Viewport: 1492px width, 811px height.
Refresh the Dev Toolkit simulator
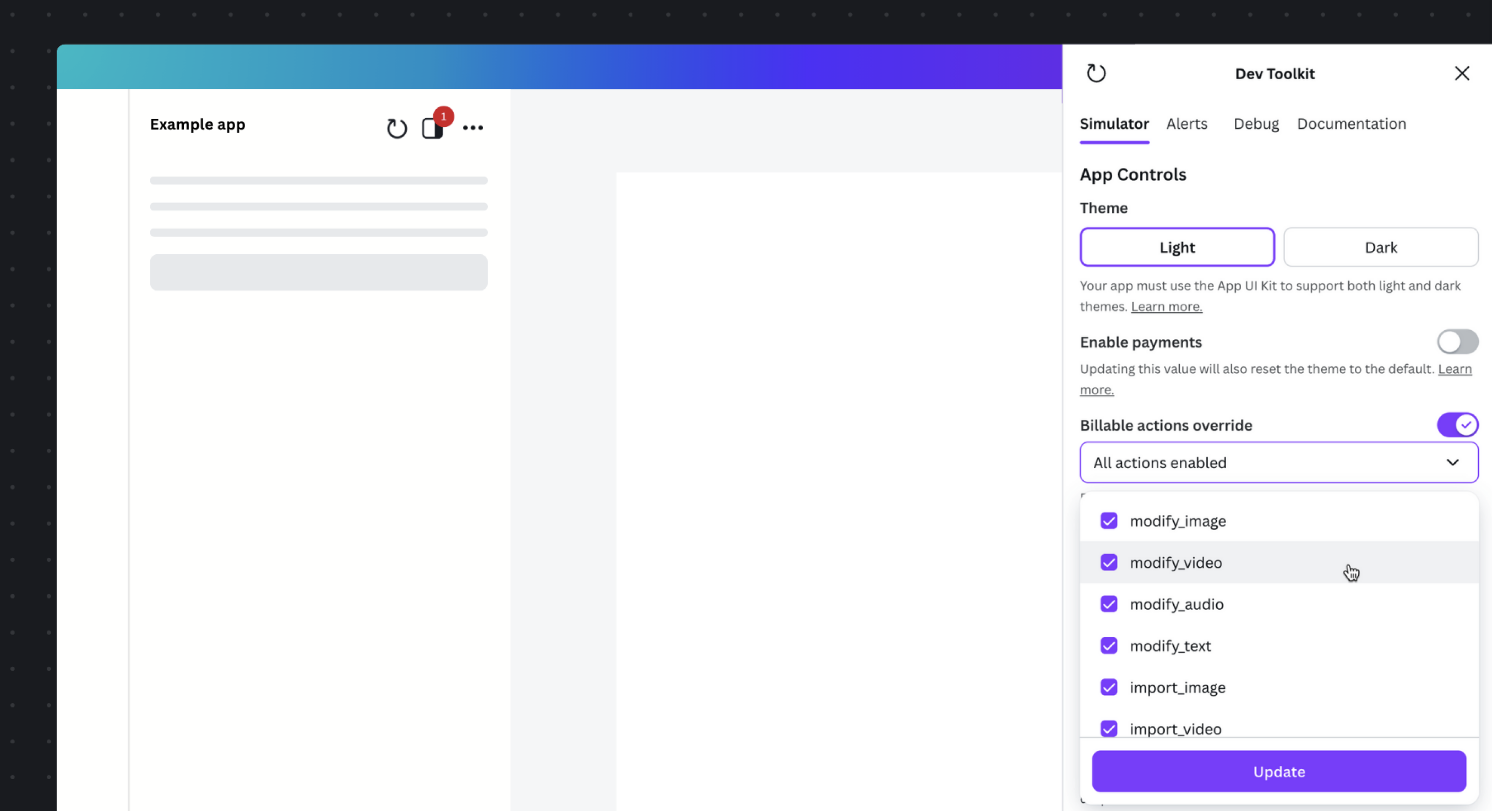pos(1096,73)
